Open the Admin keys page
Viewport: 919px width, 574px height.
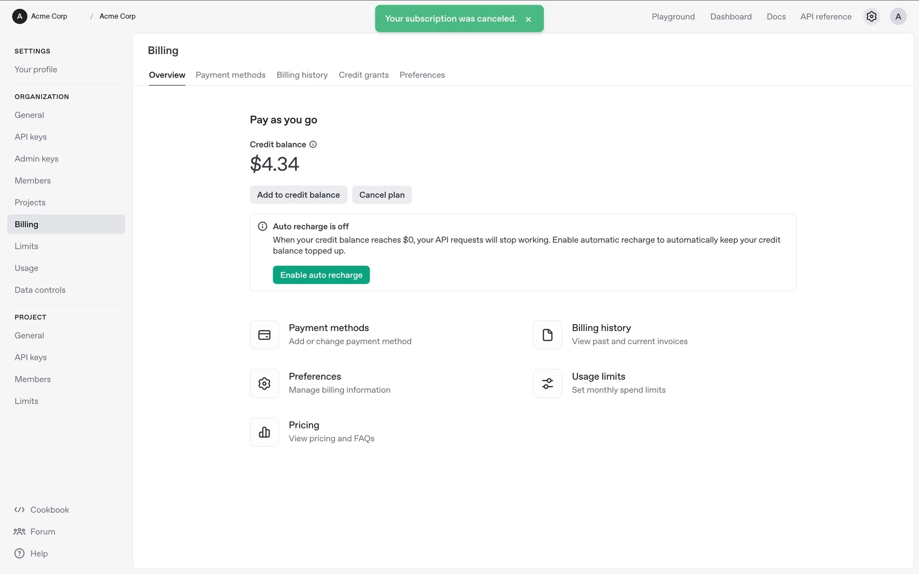pos(36,159)
